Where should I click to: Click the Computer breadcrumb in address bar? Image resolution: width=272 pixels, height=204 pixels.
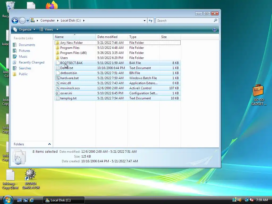(x=48, y=20)
